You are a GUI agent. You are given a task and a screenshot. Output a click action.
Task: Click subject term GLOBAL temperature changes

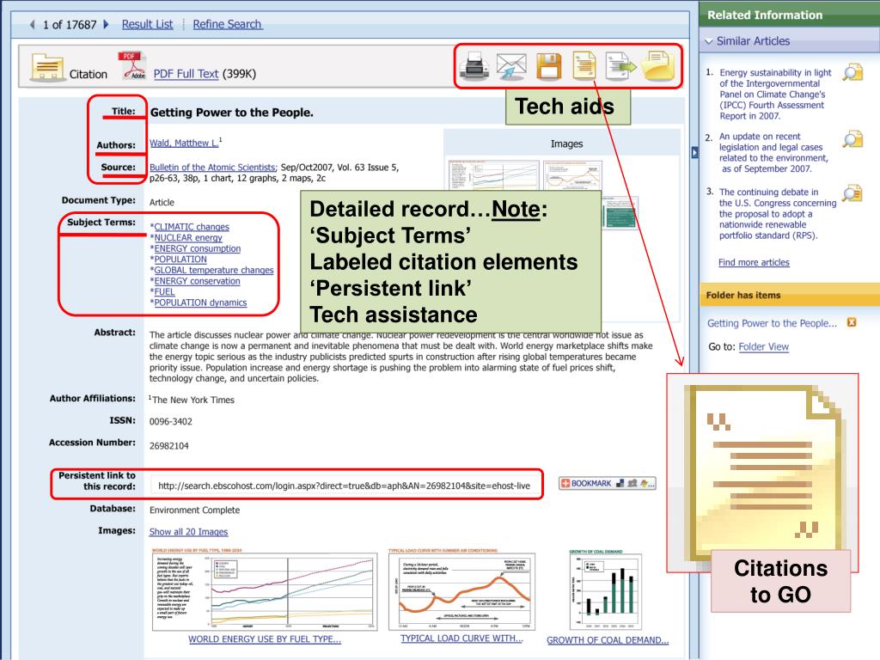tap(214, 270)
